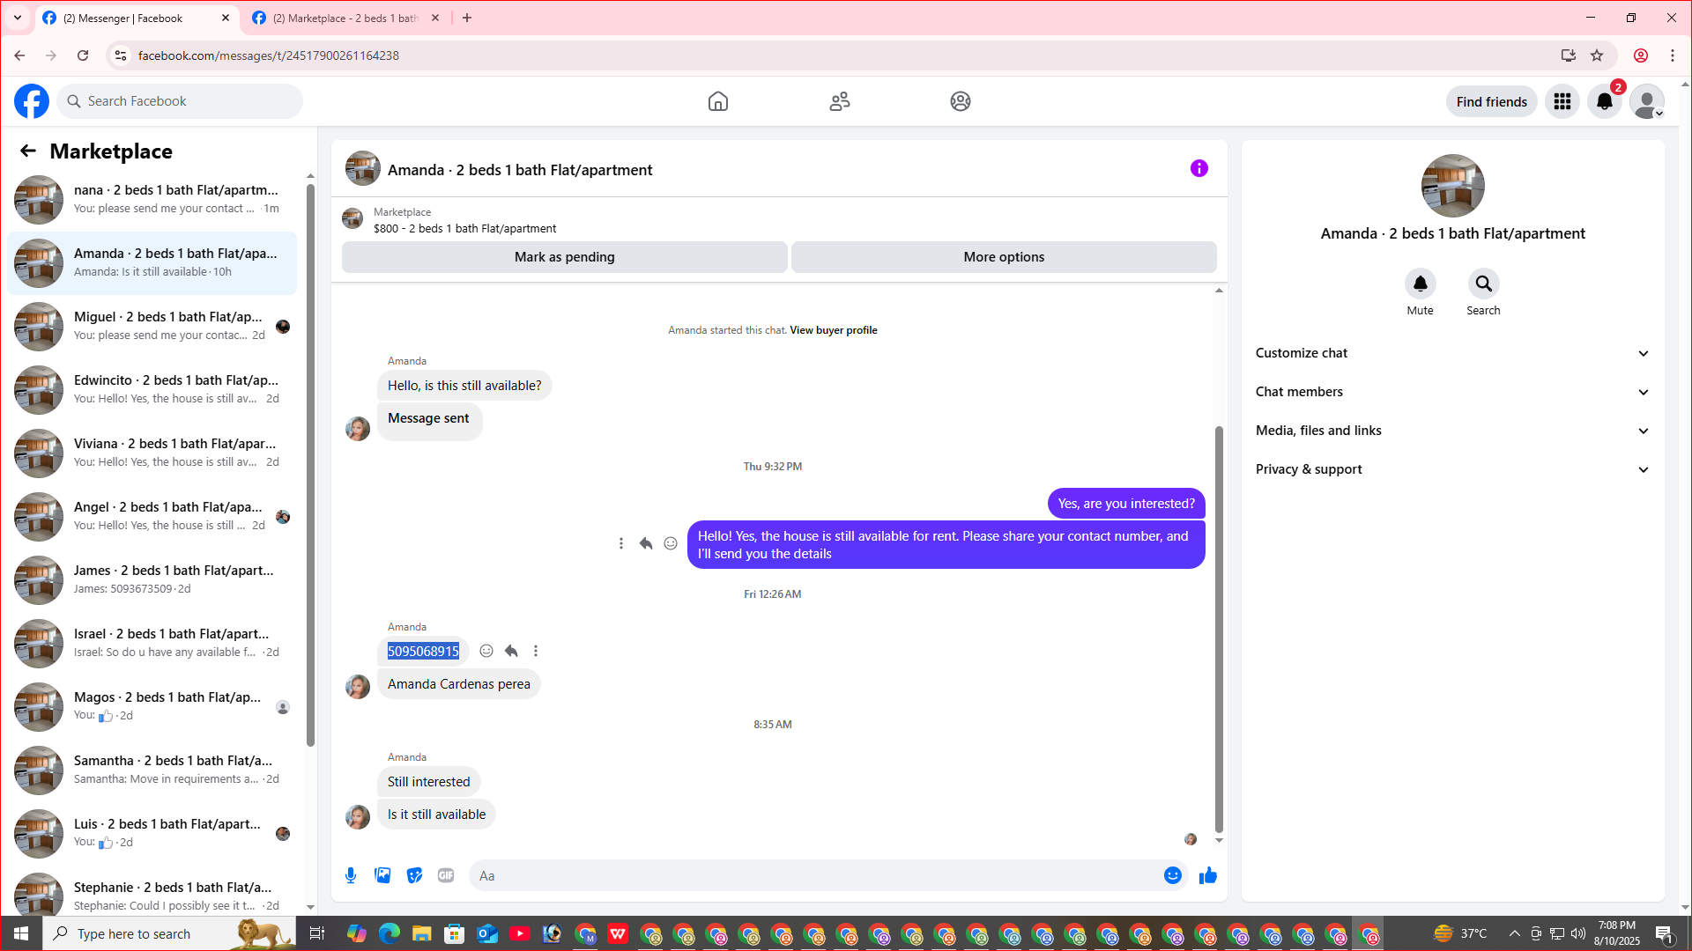Switch to the Marketplace browser tab
Image resolution: width=1692 pixels, height=951 pixels.
click(345, 18)
